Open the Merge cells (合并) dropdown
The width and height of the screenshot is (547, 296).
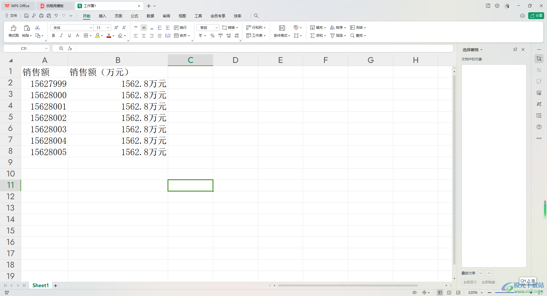click(182, 36)
